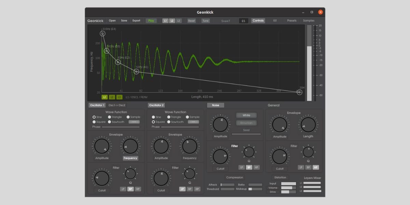Toggle the Tune button

click(x=206, y=21)
